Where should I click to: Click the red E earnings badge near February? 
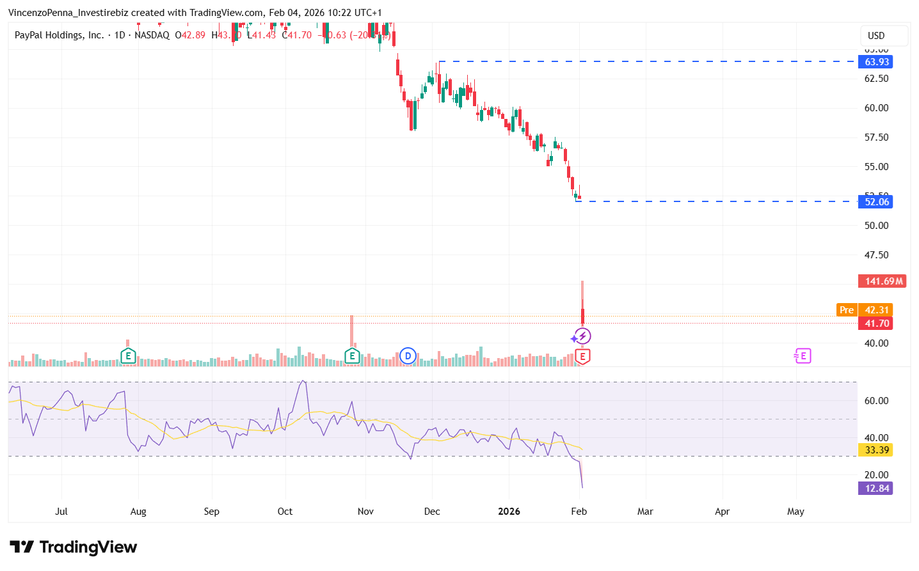(582, 357)
